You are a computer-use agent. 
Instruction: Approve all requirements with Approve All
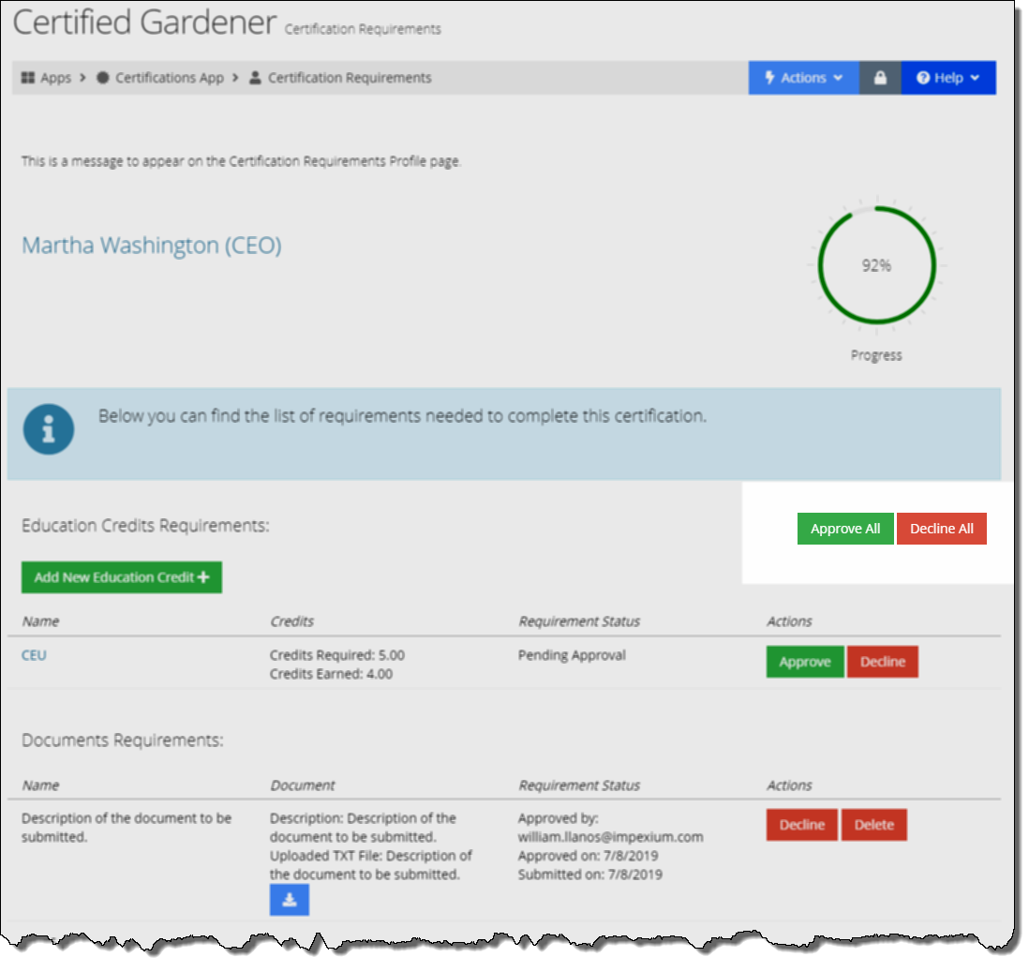pos(845,529)
